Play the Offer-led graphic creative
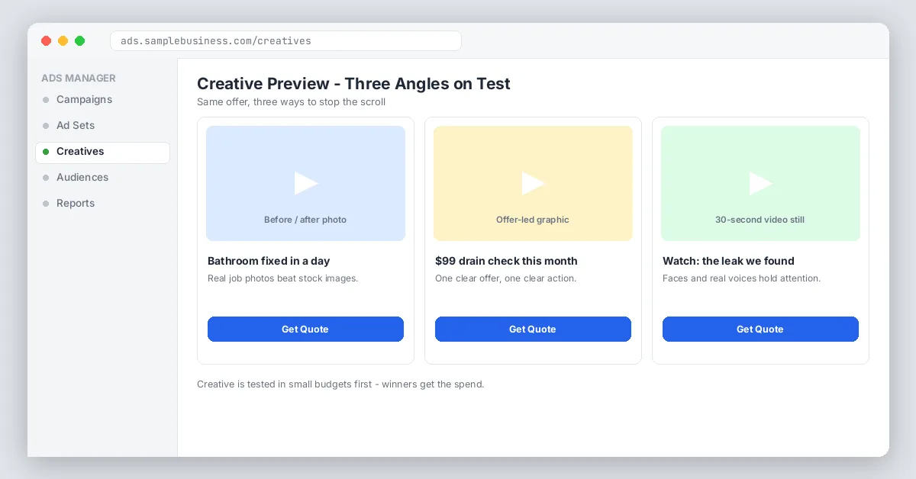This screenshot has width=916, height=479. 534,183
